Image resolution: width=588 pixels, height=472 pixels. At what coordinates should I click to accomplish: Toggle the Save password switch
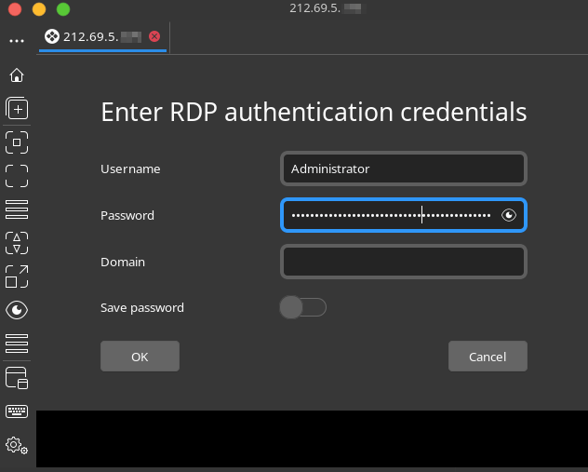point(302,307)
